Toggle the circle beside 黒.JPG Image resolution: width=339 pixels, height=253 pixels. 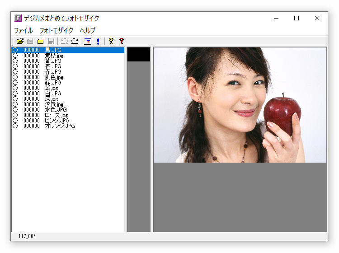pyautogui.click(x=15, y=50)
